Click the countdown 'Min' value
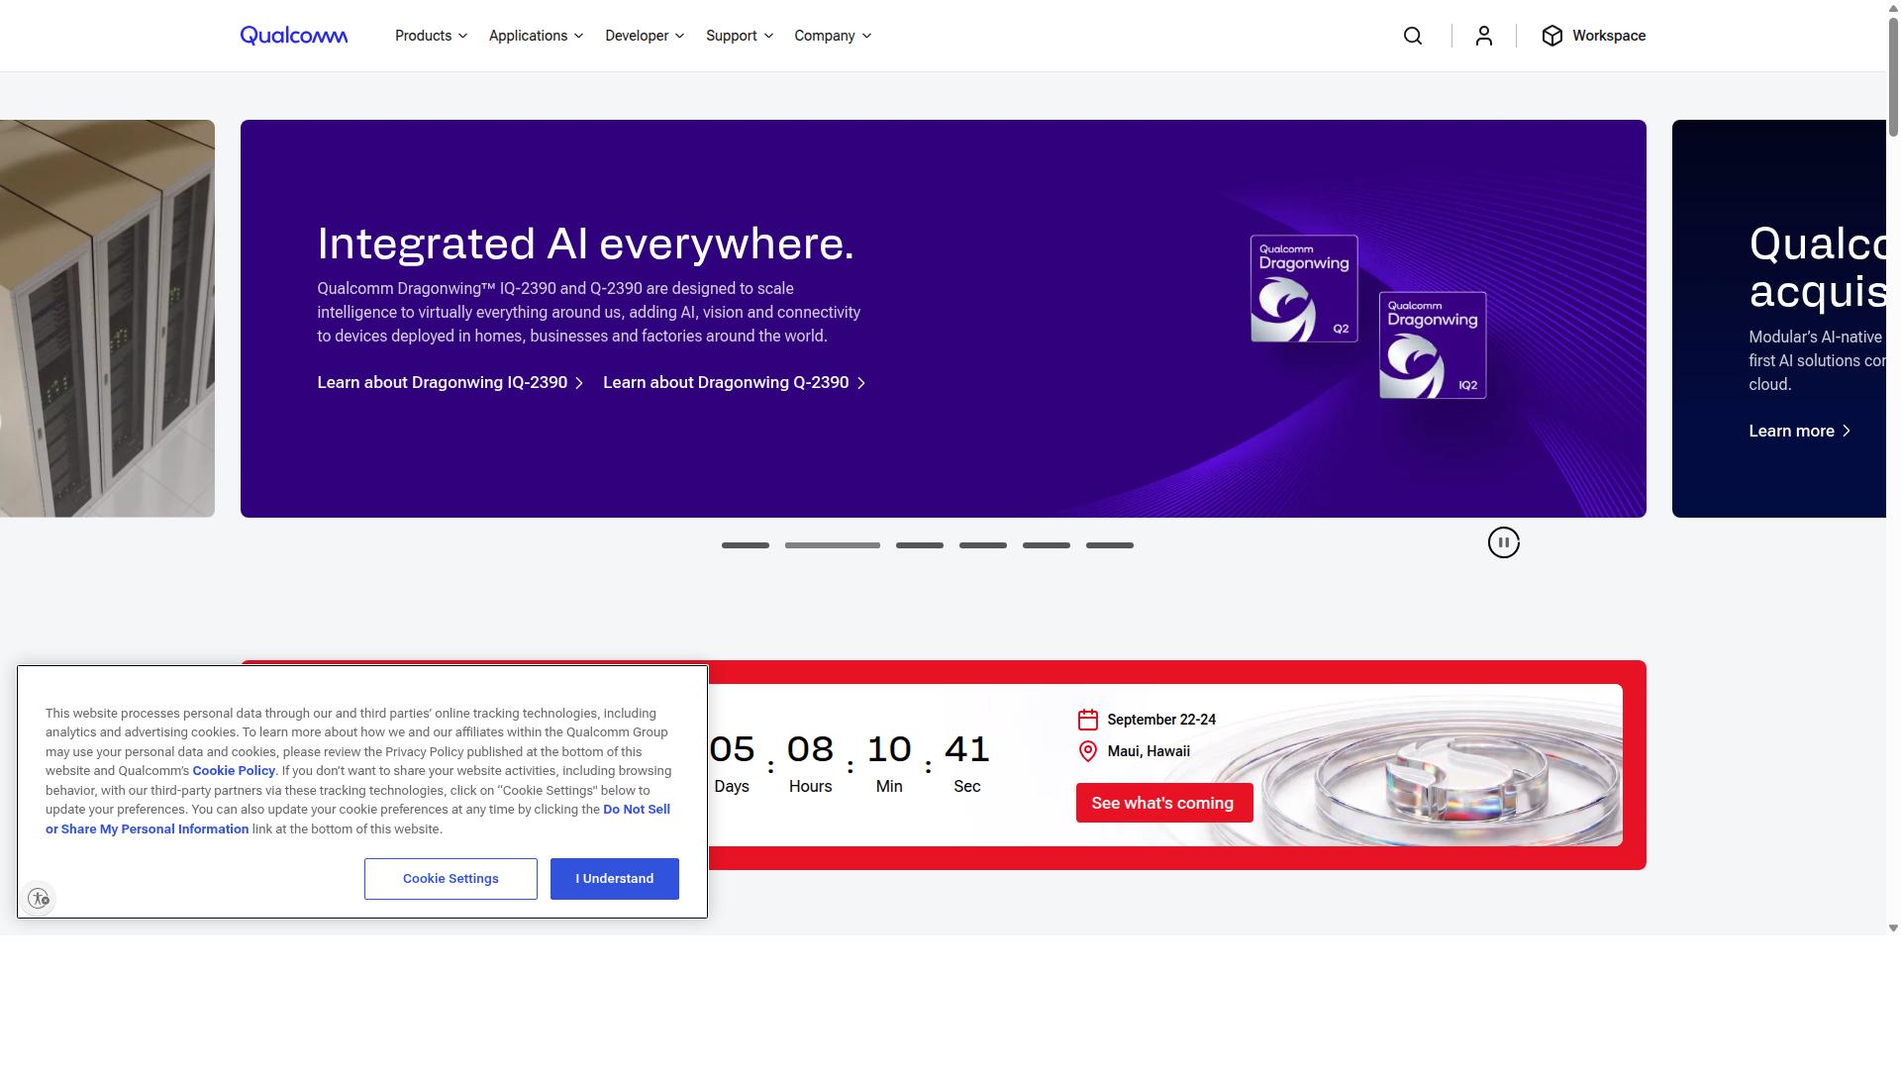 (x=889, y=749)
